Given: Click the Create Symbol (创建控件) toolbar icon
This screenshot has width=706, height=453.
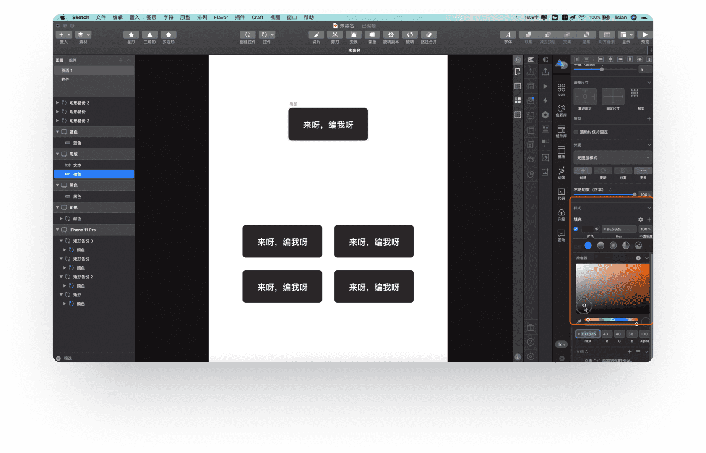Looking at the screenshot, I should pos(247,35).
